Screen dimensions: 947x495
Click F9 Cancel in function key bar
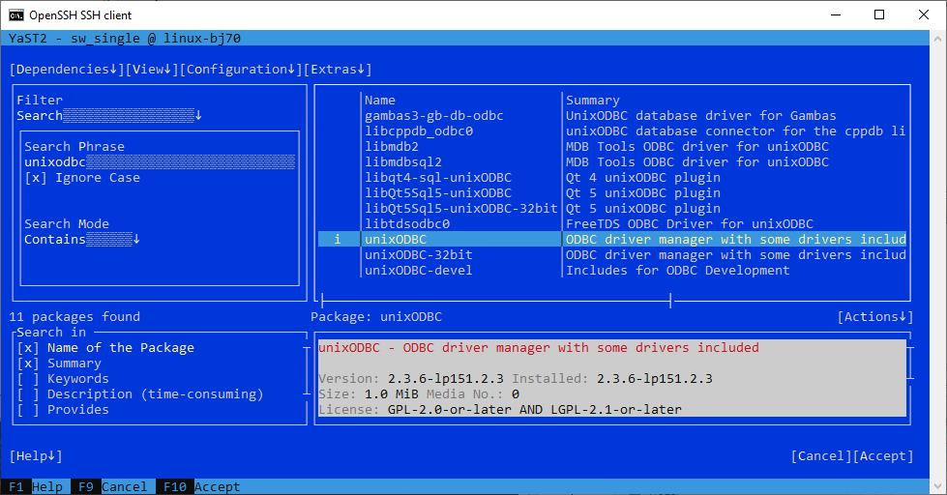point(113,486)
